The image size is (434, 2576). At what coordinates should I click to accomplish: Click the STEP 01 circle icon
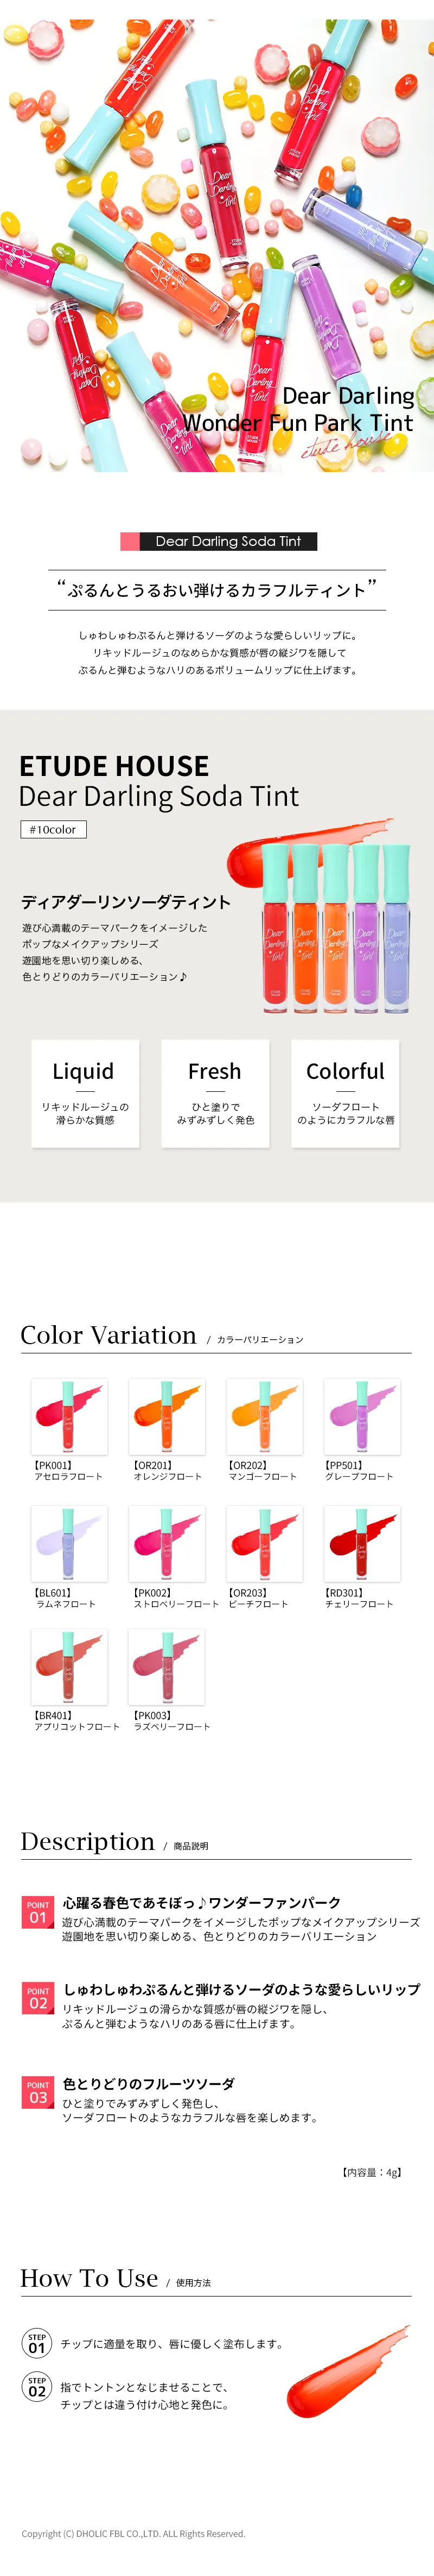coord(37,2343)
